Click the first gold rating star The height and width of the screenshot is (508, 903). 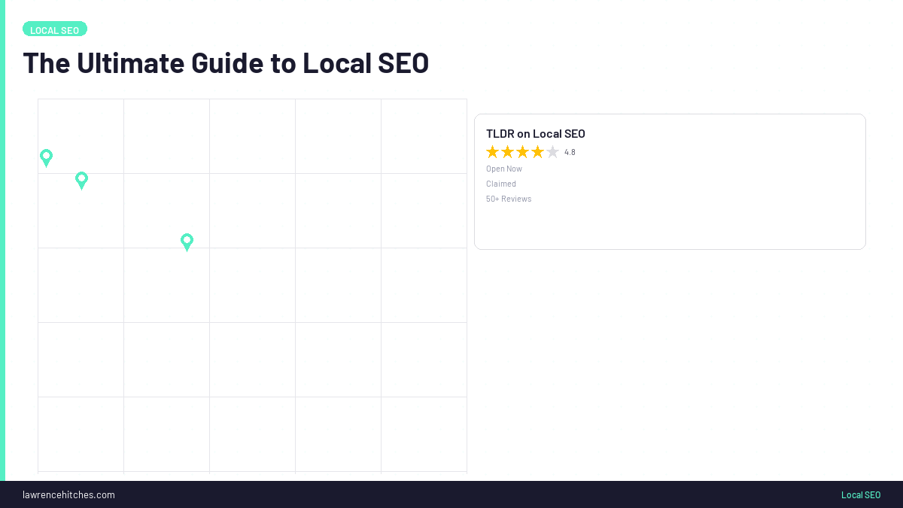coord(493,152)
